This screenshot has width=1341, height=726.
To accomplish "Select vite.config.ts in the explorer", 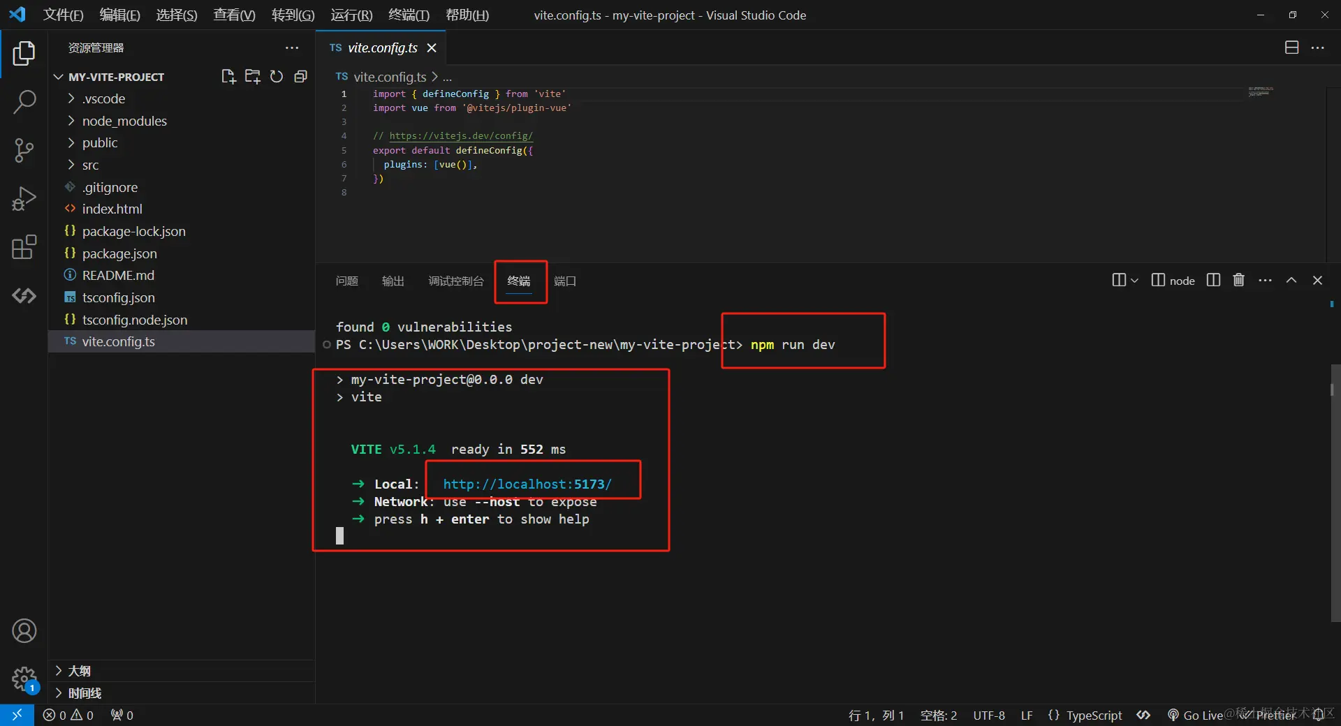I will point(182,341).
